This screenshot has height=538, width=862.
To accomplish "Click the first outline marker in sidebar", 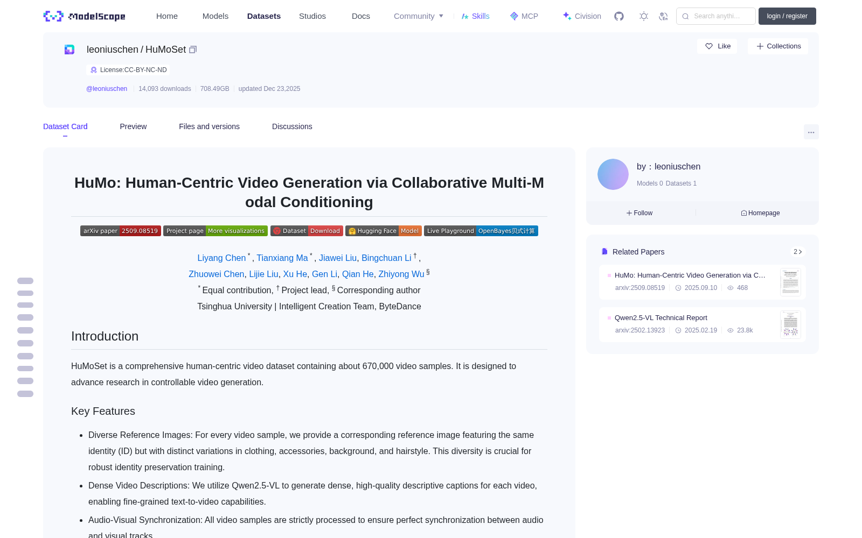I will [x=25, y=281].
